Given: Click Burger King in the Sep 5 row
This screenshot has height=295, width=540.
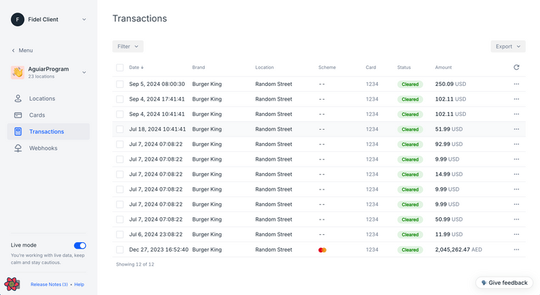Looking at the screenshot, I should pyautogui.click(x=207, y=84).
